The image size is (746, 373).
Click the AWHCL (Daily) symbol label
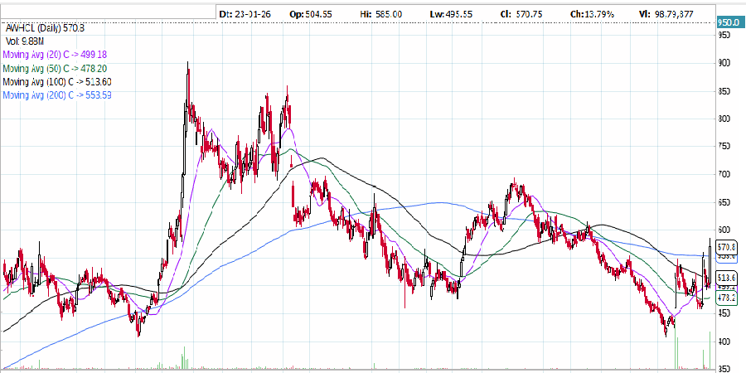[51, 27]
